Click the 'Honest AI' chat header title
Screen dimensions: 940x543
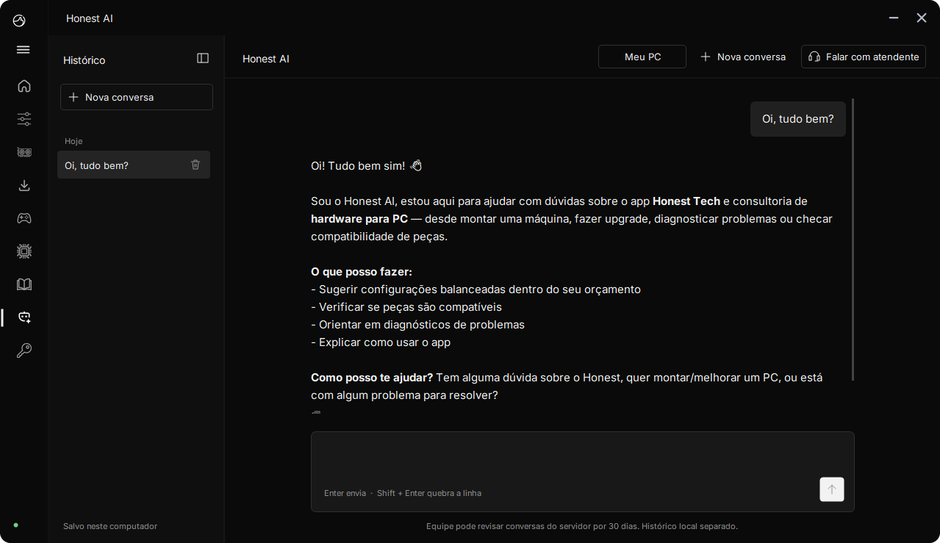266,59
